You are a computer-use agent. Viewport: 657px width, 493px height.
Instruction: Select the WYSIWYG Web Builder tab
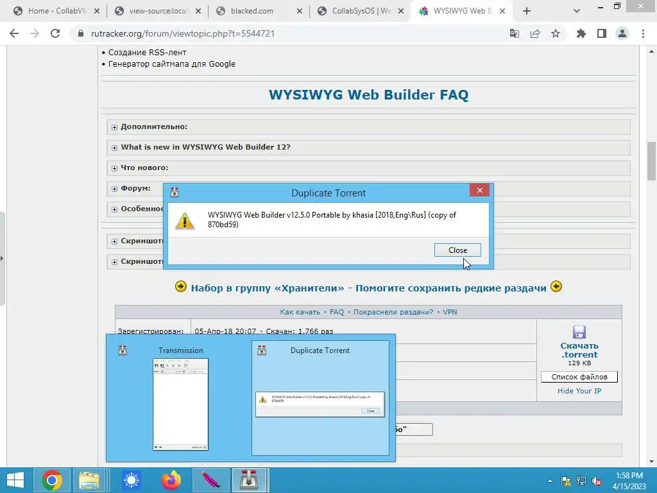click(462, 11)
